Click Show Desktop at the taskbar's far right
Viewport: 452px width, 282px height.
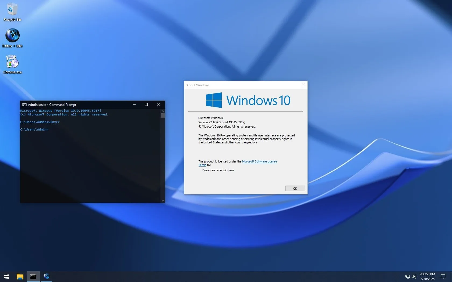[x=451, y=276]
